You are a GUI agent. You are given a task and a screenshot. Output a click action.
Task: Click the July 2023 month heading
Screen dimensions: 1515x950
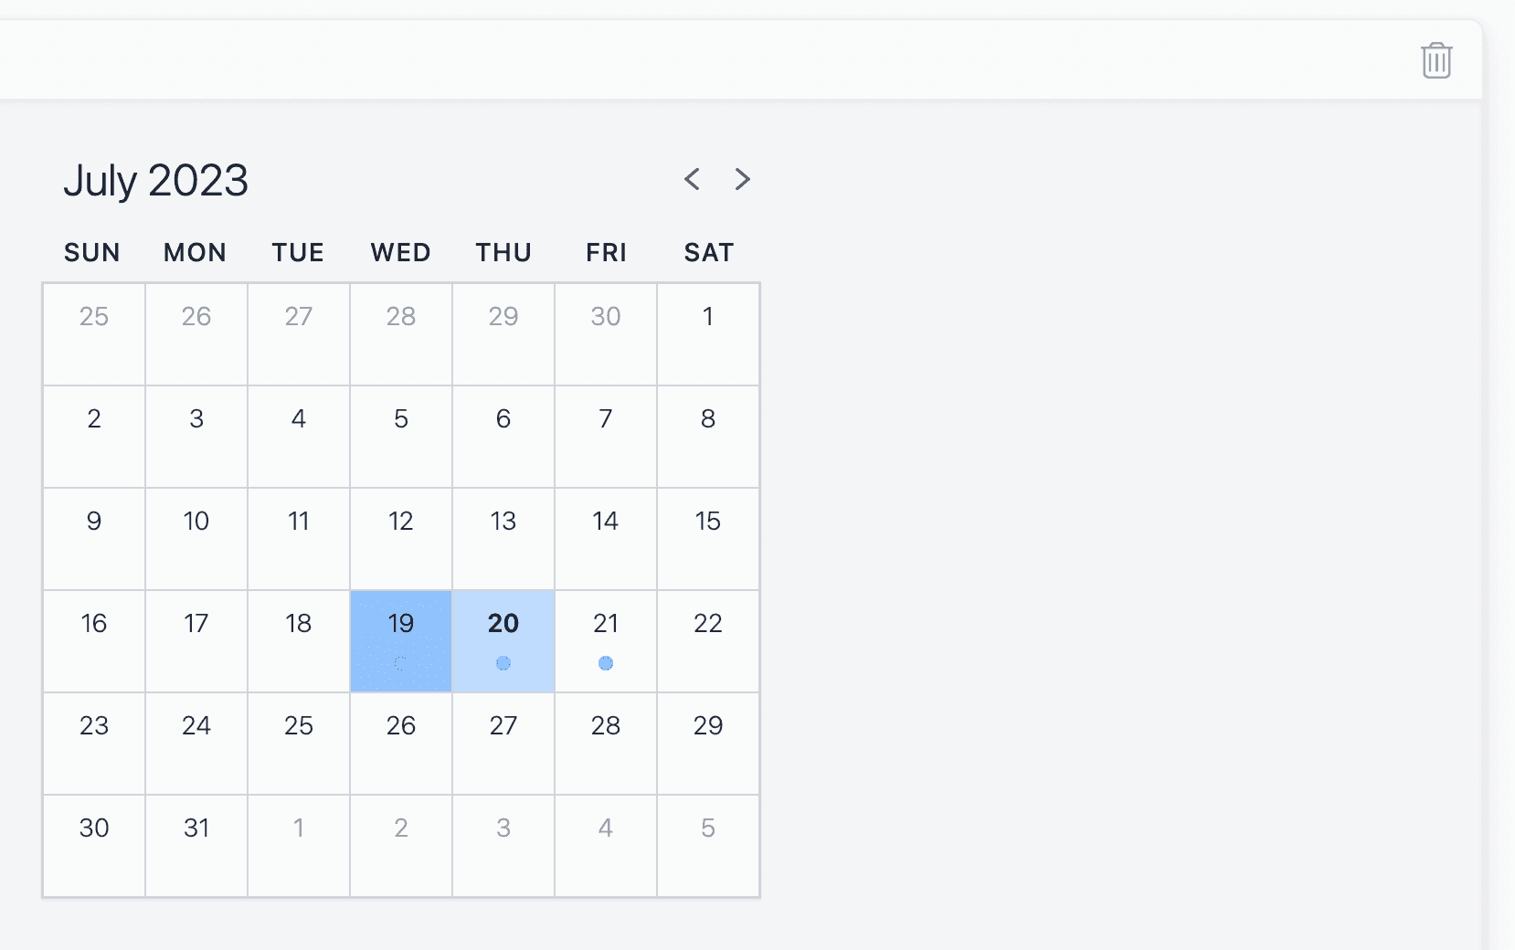[156, 180]
